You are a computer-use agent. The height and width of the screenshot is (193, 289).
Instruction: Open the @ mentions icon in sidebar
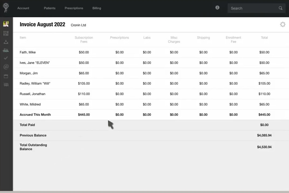6,67
